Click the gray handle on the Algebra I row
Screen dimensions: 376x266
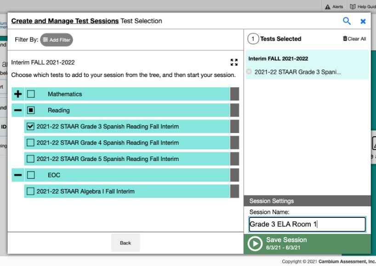pos(234,191)
